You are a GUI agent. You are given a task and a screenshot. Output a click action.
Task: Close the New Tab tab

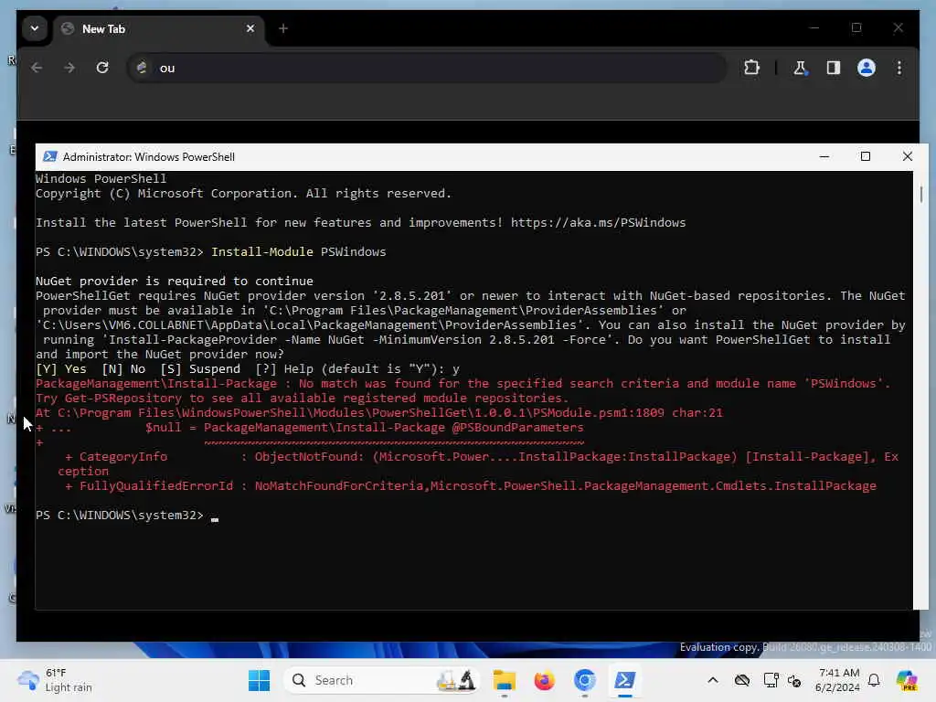[x=250, y=28]
